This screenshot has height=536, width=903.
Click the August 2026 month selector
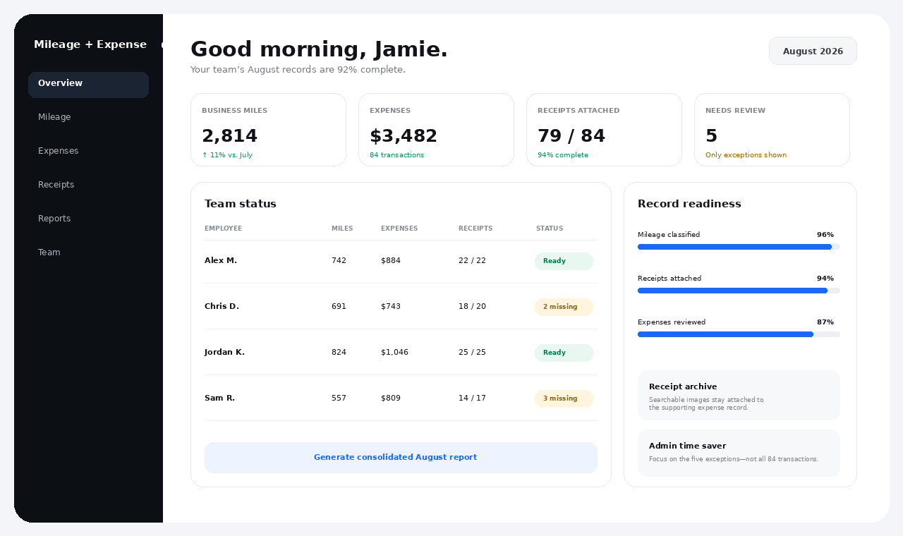tap(813, 51)
